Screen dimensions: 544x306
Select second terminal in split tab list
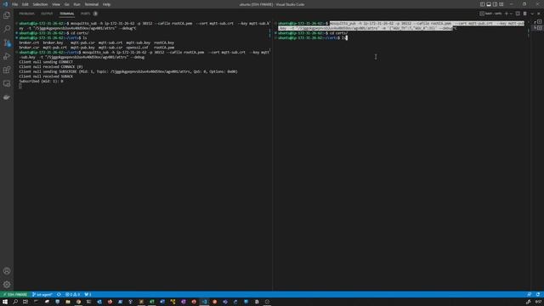coord(537,27)
